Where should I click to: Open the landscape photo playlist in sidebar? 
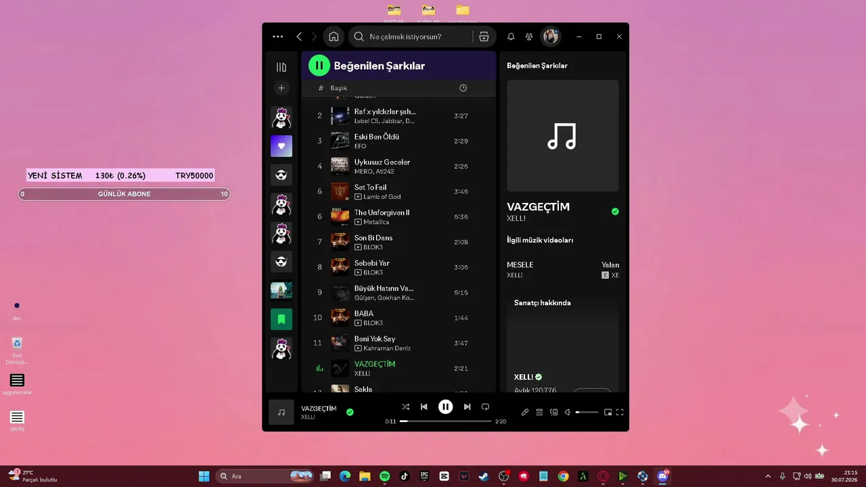coord(281,290)
